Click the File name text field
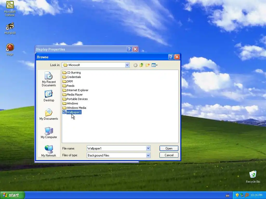Screen dimensions: 266x199 click(x=117, y=148)
